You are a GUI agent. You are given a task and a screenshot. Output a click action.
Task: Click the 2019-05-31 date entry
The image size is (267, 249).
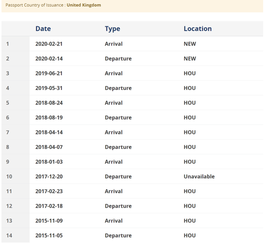(x=49, y=88)
